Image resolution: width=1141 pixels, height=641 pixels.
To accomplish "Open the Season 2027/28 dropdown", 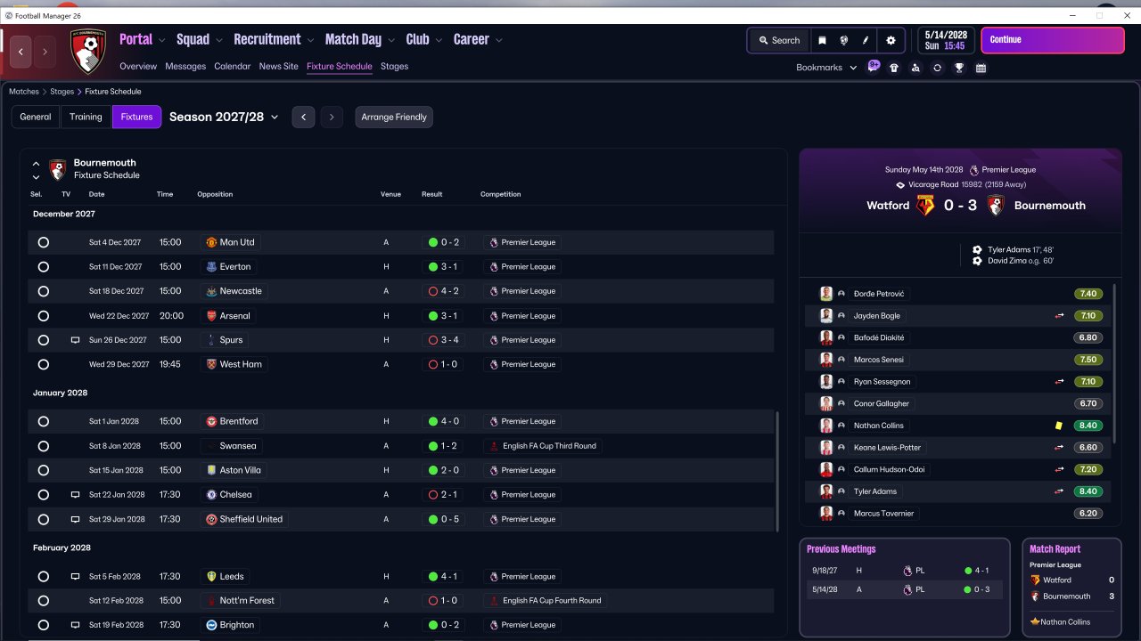I will [x=224, y=117].
